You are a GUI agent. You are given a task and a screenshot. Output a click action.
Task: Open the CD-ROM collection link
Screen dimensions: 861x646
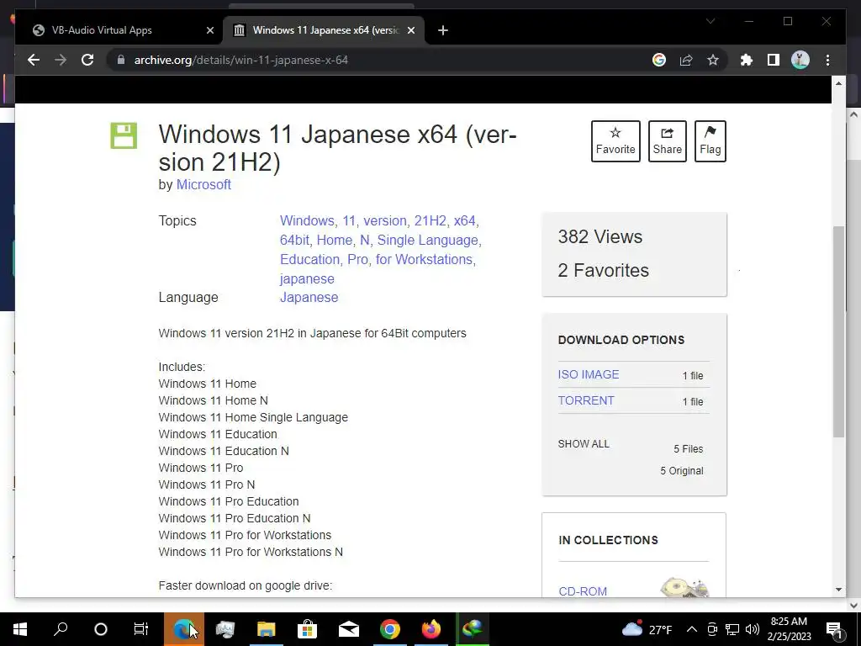(x=583, y=591)
